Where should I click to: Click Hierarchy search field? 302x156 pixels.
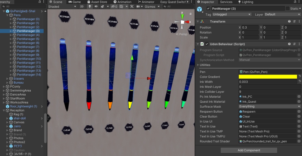click(x=23, y=6)
